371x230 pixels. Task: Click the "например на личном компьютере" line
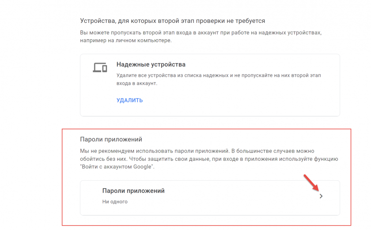(x=125, y=40)
